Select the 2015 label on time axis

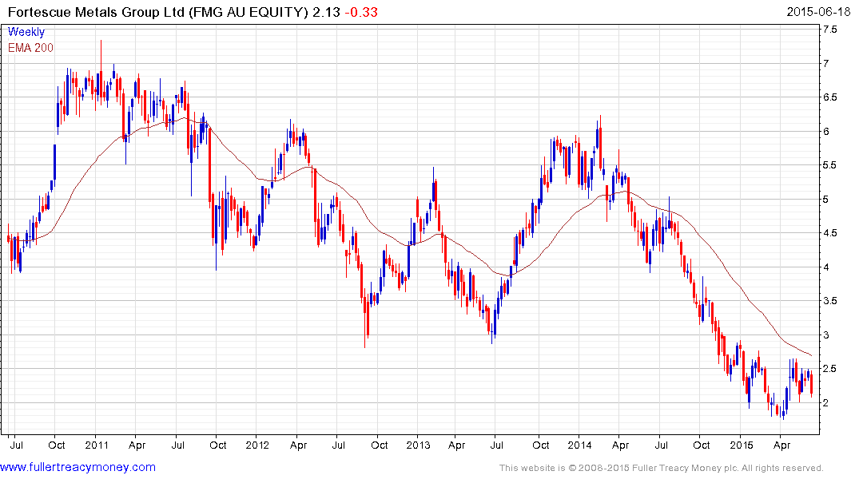coord(742,445)
